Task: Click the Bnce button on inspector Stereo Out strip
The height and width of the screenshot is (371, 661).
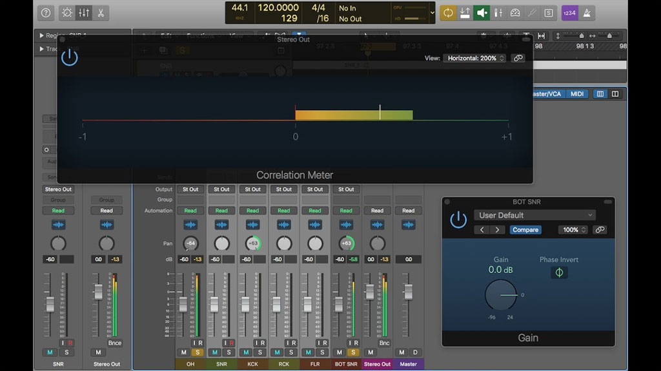Action: tap(115, 343)
